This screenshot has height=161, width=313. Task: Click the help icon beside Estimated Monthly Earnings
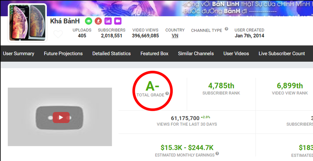(x=217, y=154)
